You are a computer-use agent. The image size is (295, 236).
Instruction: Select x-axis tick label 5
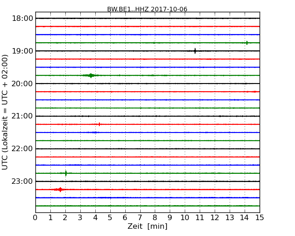pos(110,217)
